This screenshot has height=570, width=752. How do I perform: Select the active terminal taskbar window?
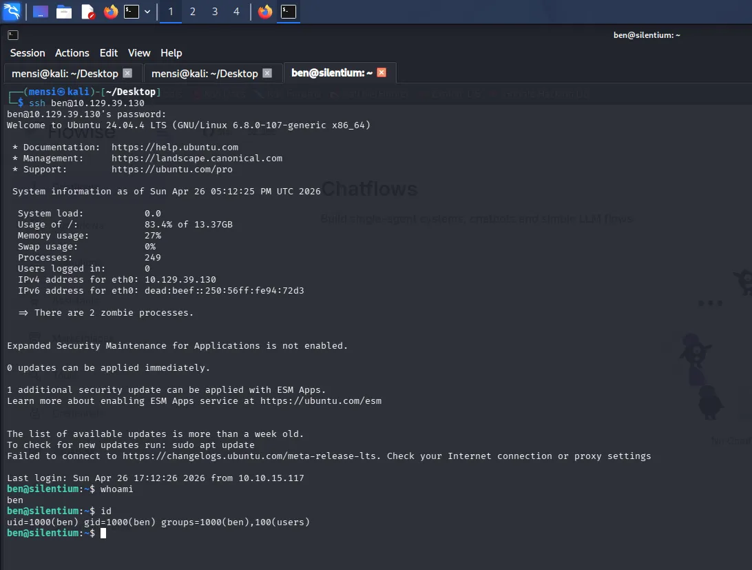pyautogui.click(x=289, y=12)
